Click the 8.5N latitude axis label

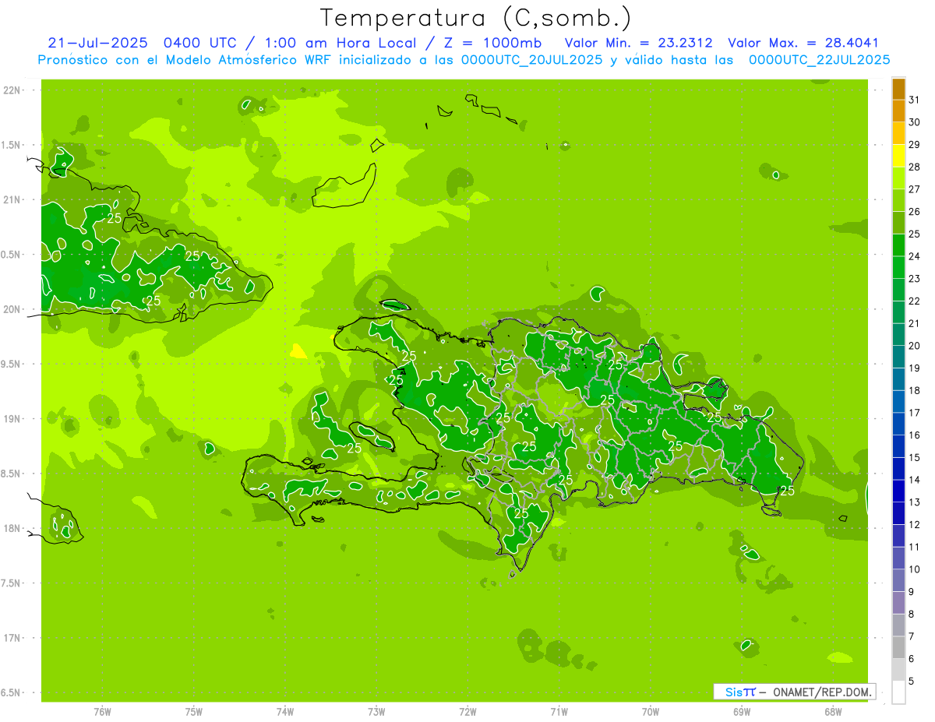12,474
